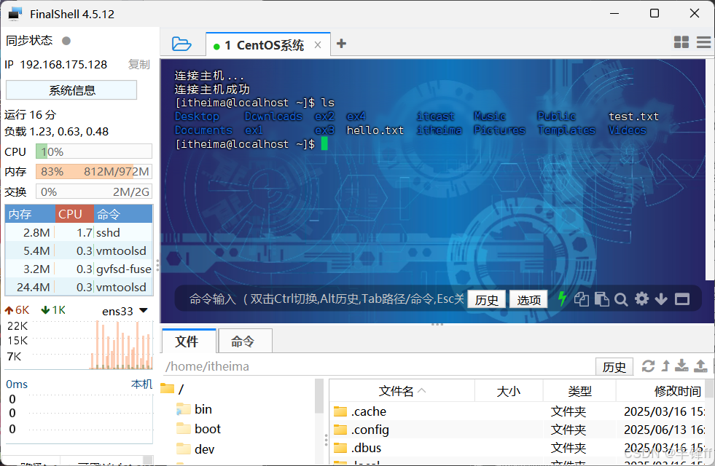The image size is (715, 466).
Task: Click the CPU usage 10% bar
Action: [x=94, y=151]
